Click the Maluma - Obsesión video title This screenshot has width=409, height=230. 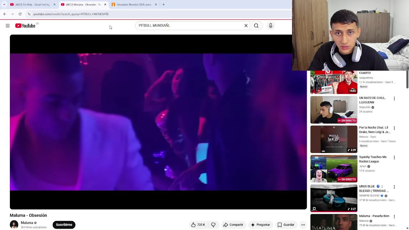point(28,215)
